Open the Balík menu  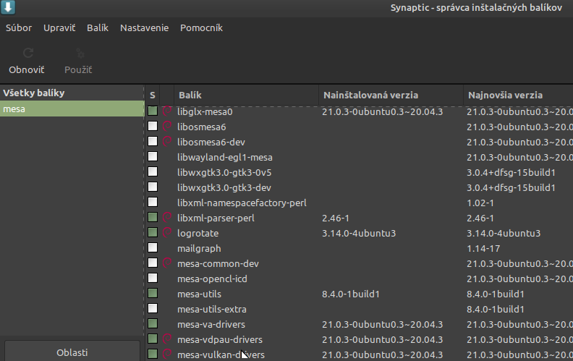[x=98, y=28]
